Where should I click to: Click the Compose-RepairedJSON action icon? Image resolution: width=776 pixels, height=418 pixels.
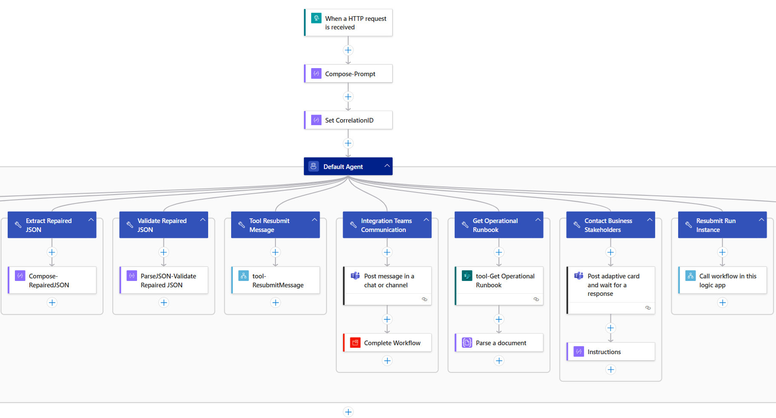click(20, 275)
